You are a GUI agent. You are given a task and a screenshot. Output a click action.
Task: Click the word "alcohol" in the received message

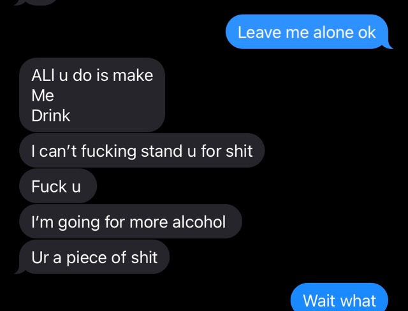tap(199, 222)
